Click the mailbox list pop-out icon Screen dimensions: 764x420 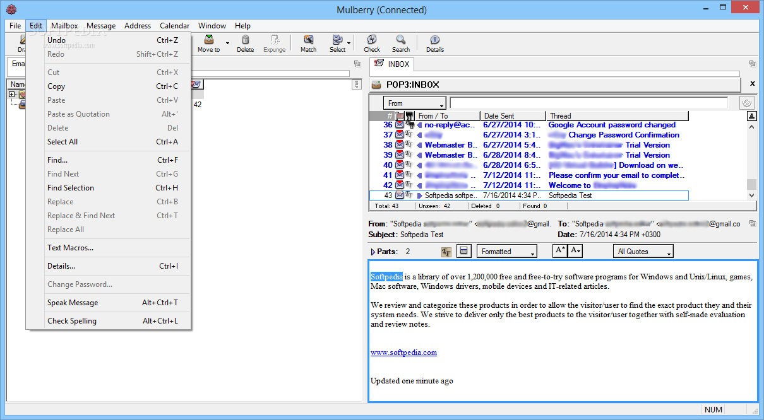pyautogui.click(x=357, y=64)
